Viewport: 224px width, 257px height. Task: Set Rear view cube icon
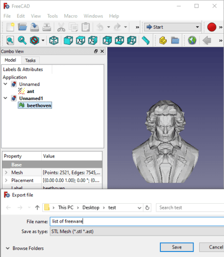pos(107,41)
